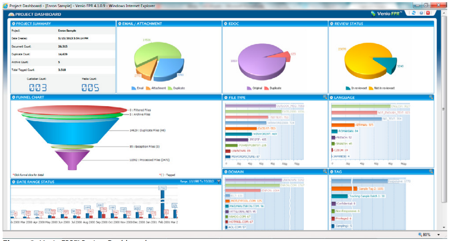The height and width of the screenshot is (241, 449).
Task: Click the Attachment legend color swatch
Action: (x=148, y=88)
